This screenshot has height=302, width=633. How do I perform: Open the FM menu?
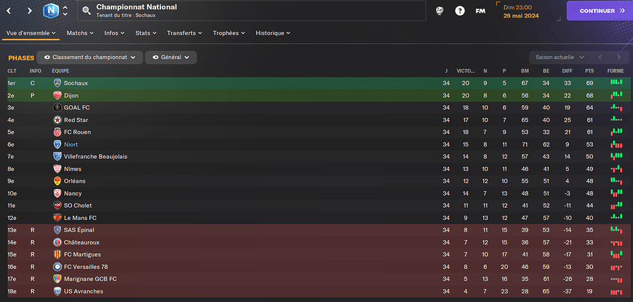480,12
